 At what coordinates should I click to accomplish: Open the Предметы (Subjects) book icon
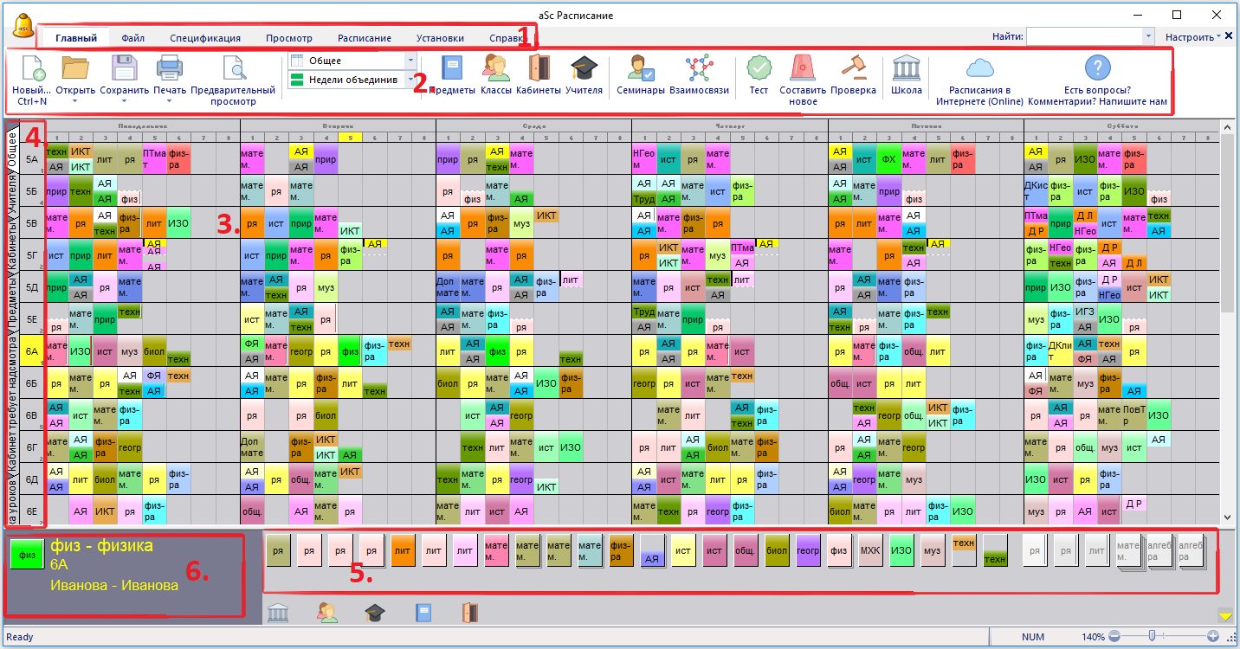tap(452, 69)
